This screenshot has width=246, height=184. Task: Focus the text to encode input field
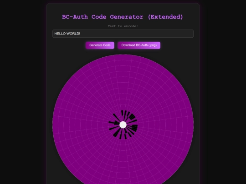pyautogui.click(x=123, y=34)
